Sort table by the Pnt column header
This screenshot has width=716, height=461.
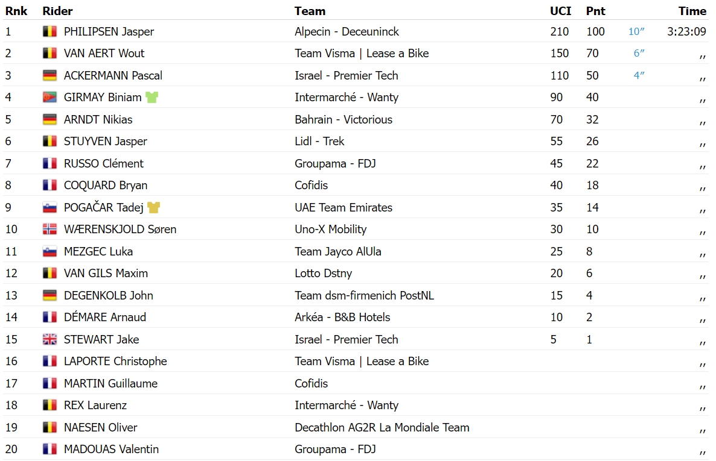click(595, 11)
